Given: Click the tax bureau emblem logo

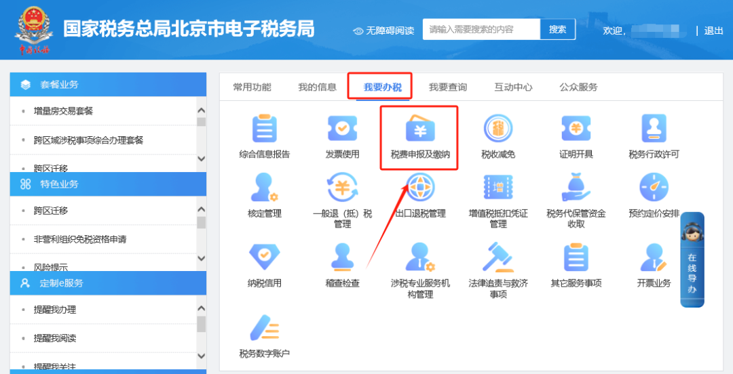Looking at the screenshot, I should [34, 30].
